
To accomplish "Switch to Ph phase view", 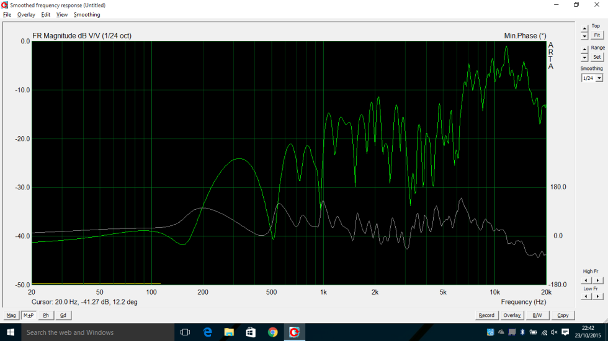I will (x=46, y=316).
